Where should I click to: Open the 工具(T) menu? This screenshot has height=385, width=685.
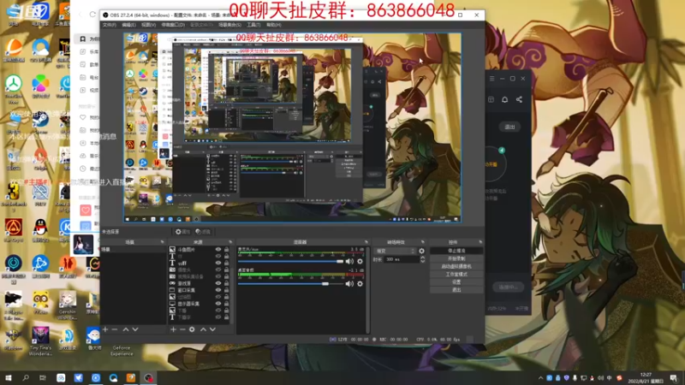pos(253,25)
